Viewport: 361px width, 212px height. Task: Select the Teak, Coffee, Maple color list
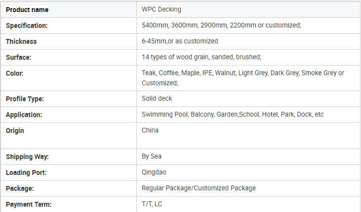243,78
